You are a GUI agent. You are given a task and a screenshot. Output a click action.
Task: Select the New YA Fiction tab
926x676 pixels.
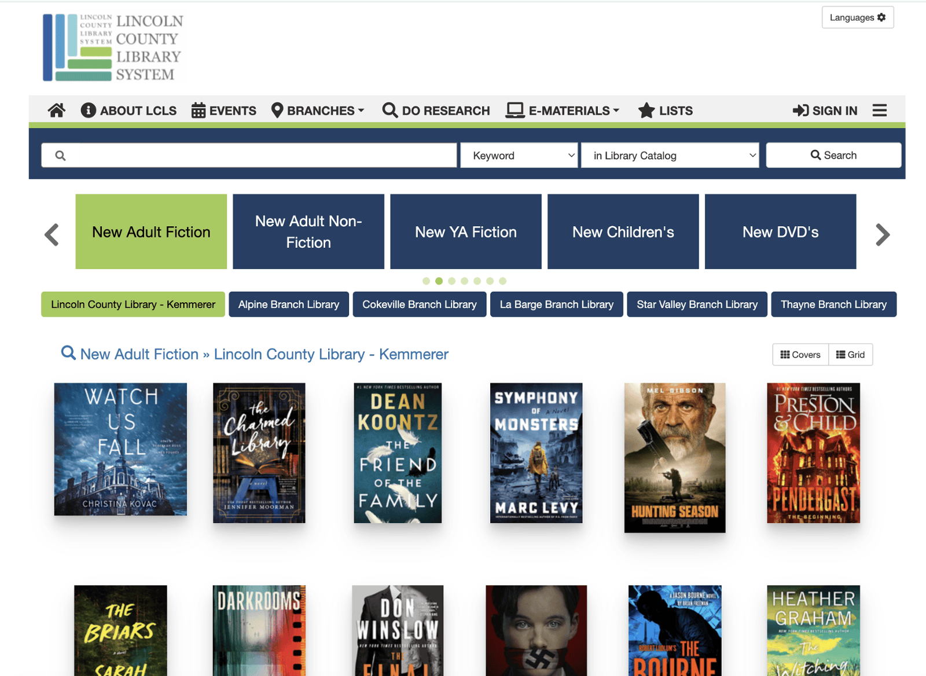point(465,232)
